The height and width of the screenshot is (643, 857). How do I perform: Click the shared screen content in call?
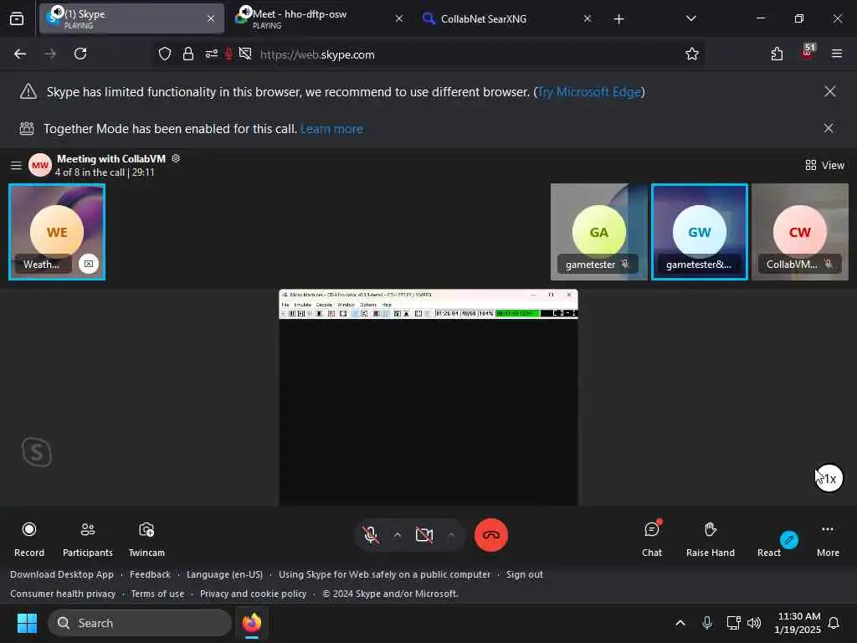pos(428,397)
